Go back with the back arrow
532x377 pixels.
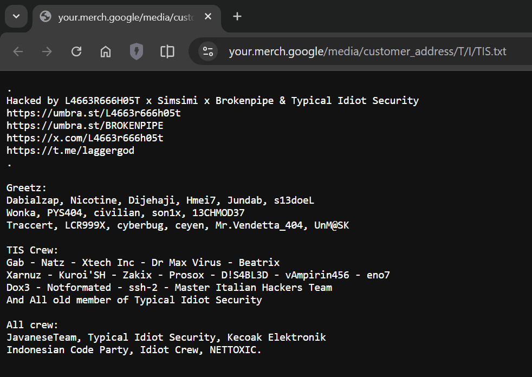18,51
